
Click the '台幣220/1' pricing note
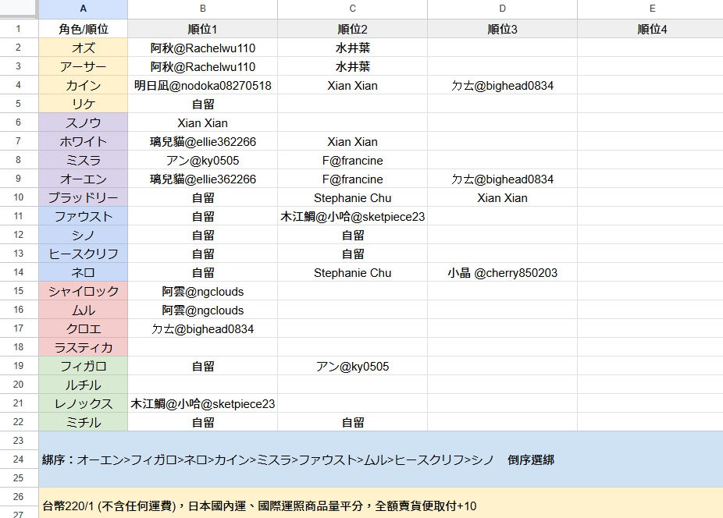tap(381, 503)
